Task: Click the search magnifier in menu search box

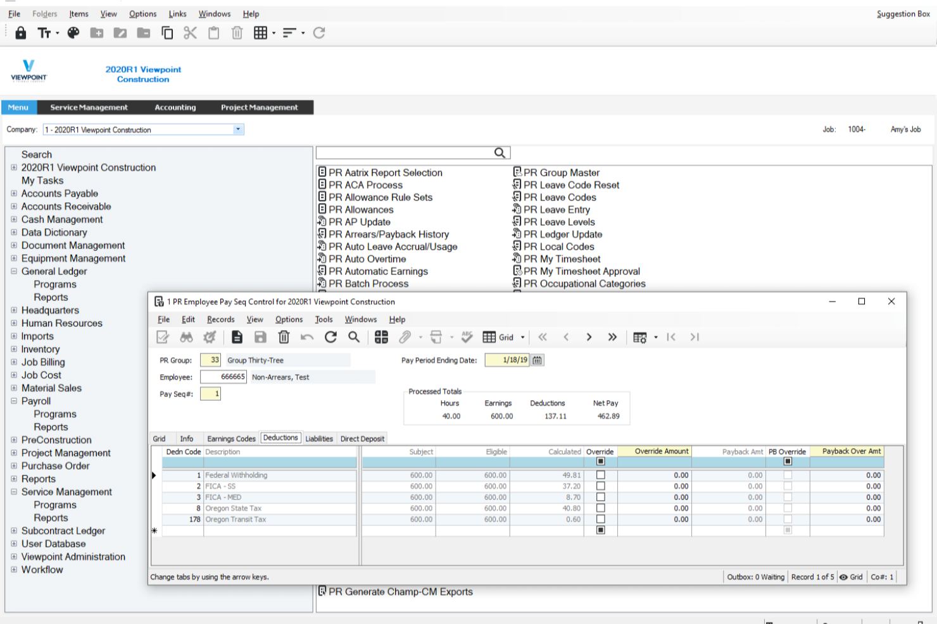Action: tap(500, 153)
